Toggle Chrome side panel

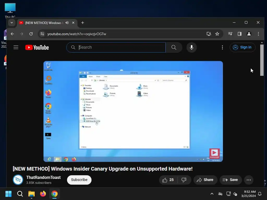[x=240, y=34]
